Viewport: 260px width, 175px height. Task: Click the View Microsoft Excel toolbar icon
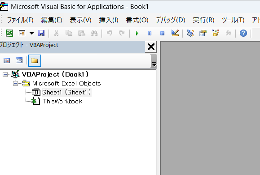pos(9,33)
